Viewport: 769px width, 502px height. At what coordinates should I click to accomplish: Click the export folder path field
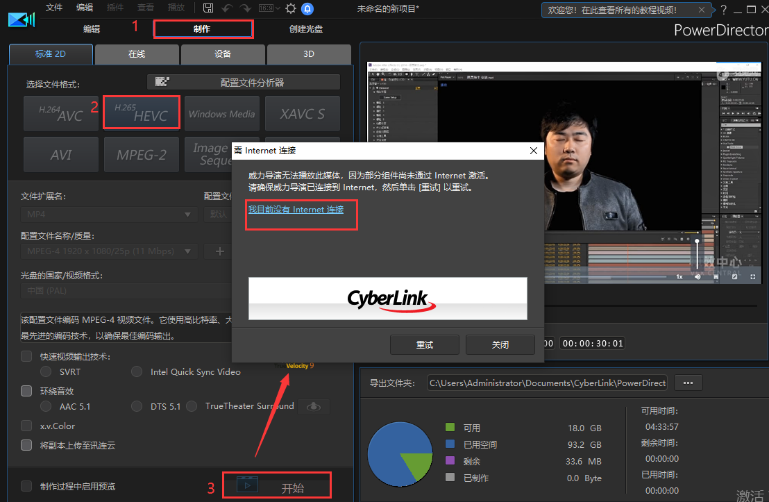(548, 383)
